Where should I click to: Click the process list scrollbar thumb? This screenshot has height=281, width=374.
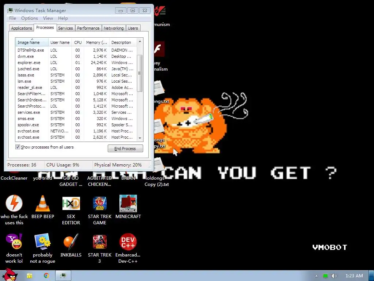click(x=140, y=73)
